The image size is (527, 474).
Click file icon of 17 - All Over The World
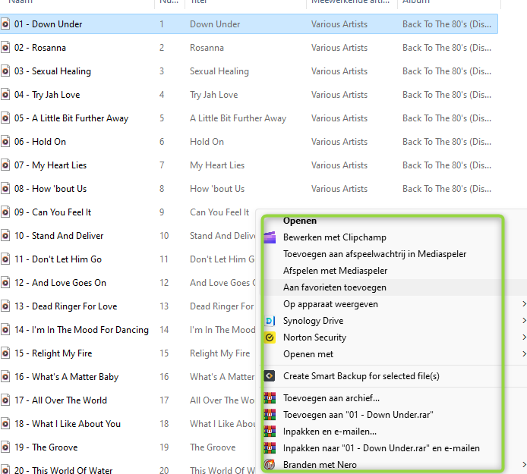5,400
